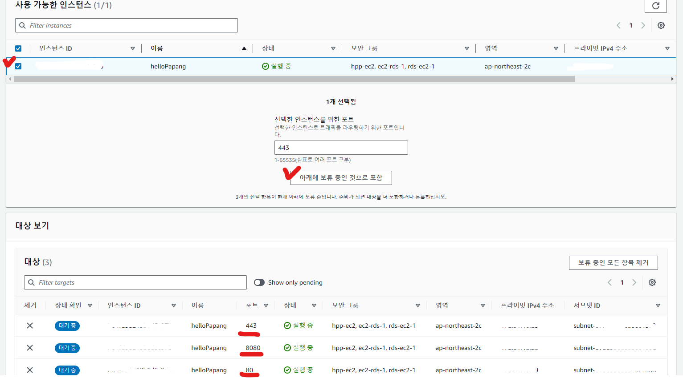Open instance table settings gear
Viewport: 683px width, 378px height.
[x=661, y=25]
